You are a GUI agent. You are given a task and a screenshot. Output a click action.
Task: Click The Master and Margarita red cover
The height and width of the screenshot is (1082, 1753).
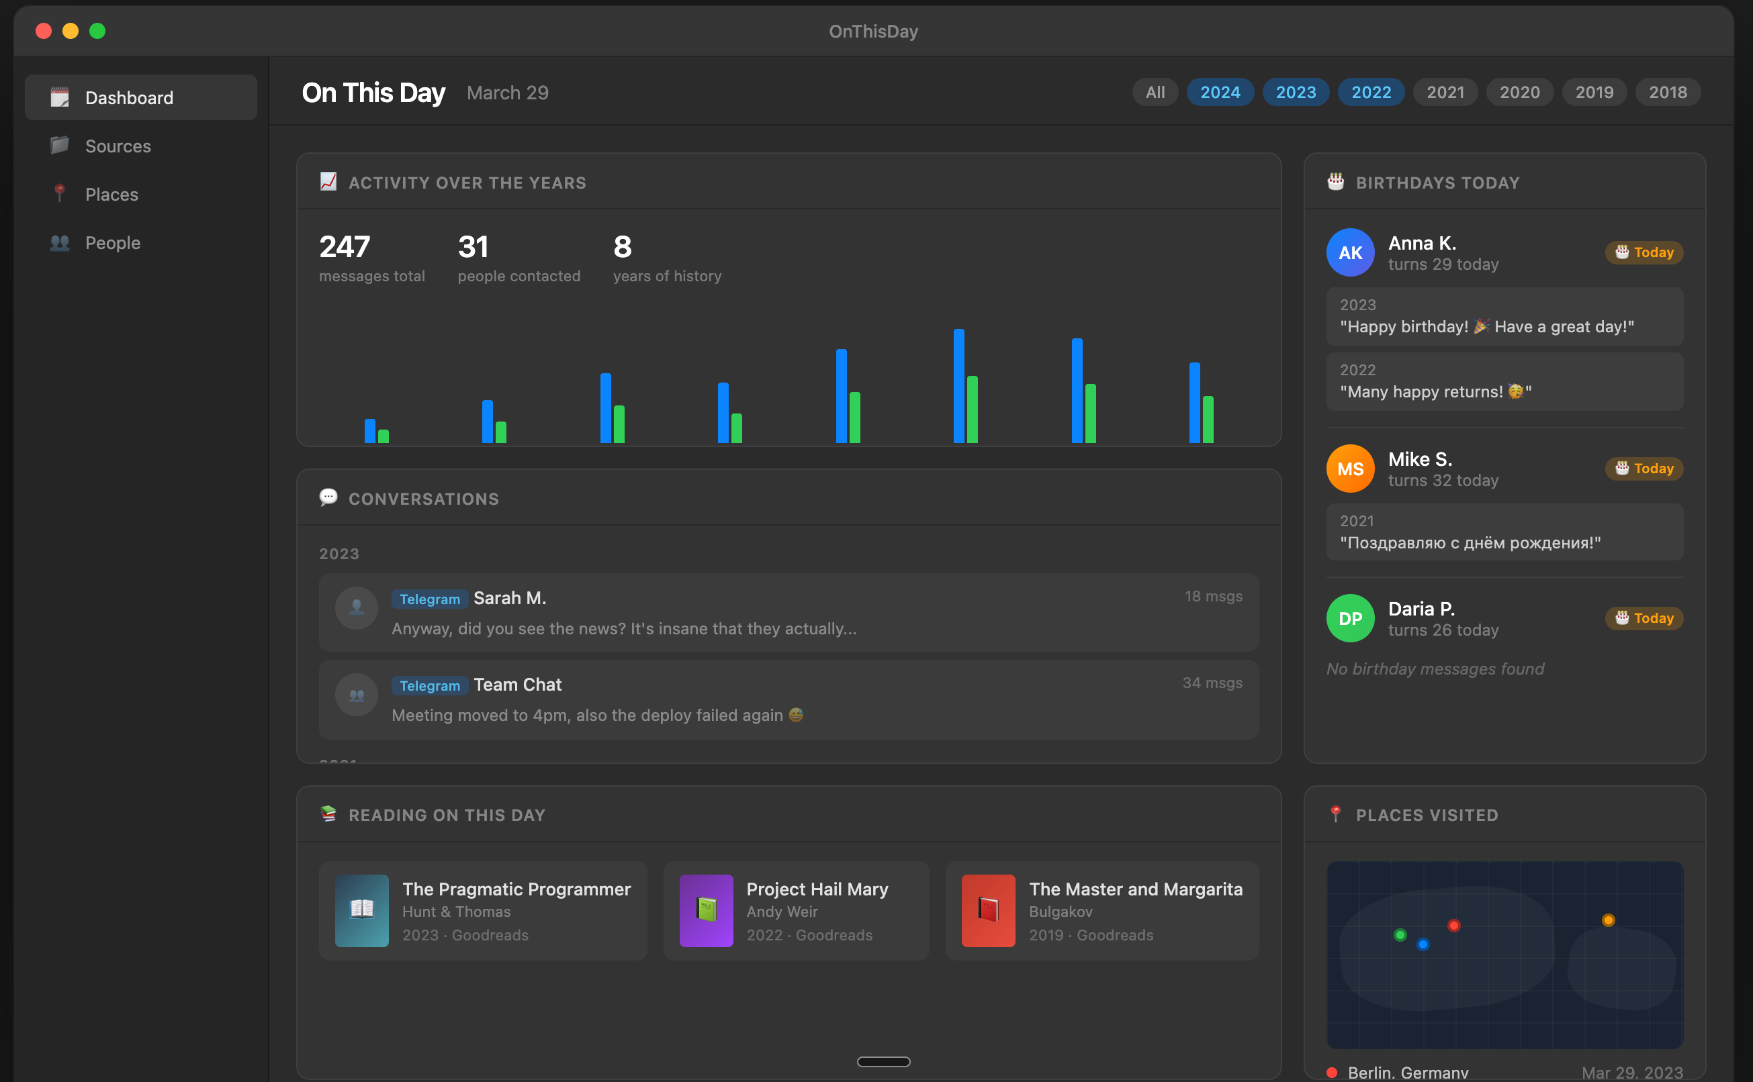coord(987,910)
